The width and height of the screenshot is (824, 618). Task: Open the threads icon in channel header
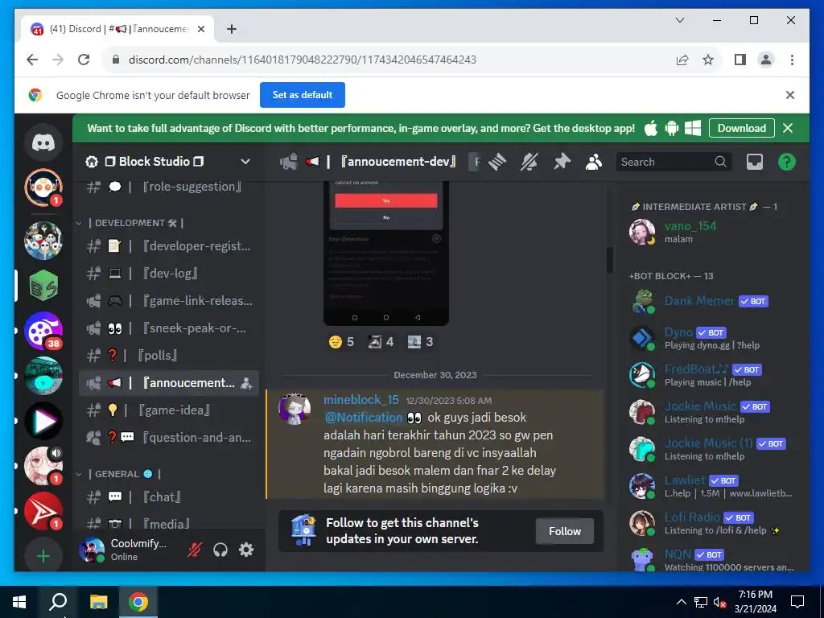point(497,162)
